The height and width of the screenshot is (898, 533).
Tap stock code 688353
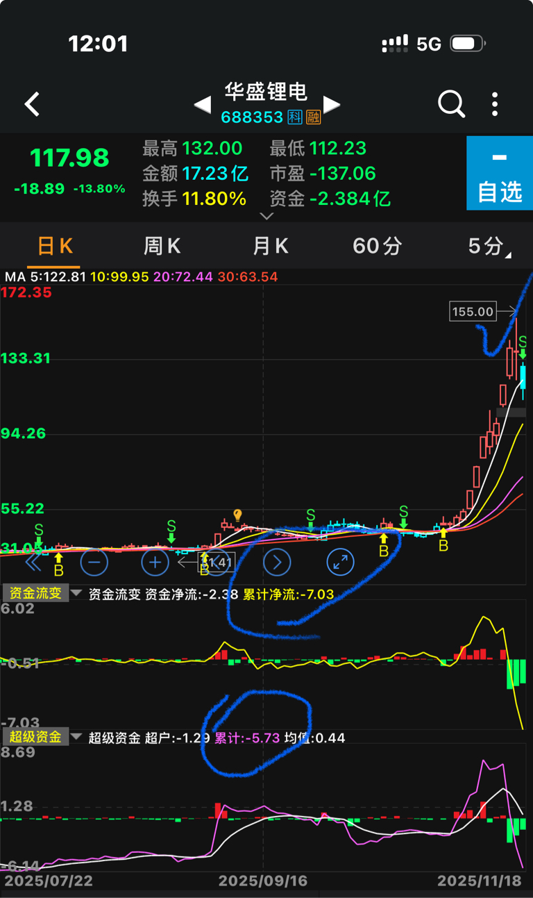coord(252,117)
